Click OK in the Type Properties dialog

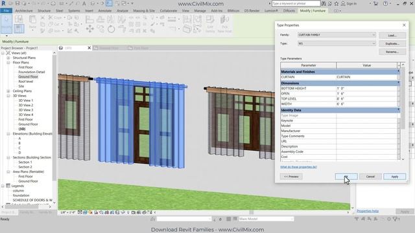click(346, 177)
